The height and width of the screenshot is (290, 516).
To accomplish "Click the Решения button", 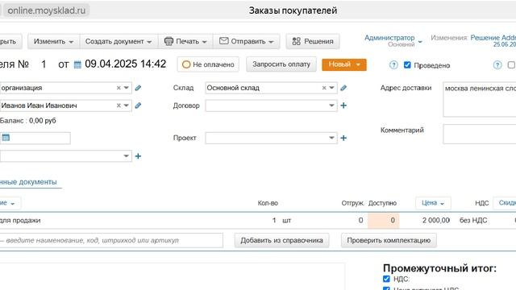I will pos(313,41).
